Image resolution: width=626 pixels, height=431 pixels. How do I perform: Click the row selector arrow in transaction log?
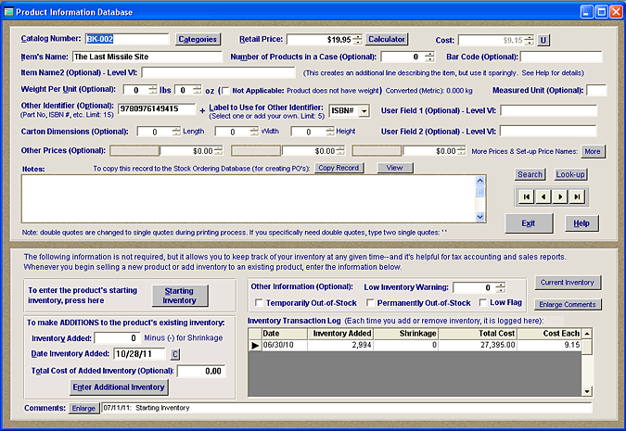coord(255,345)
